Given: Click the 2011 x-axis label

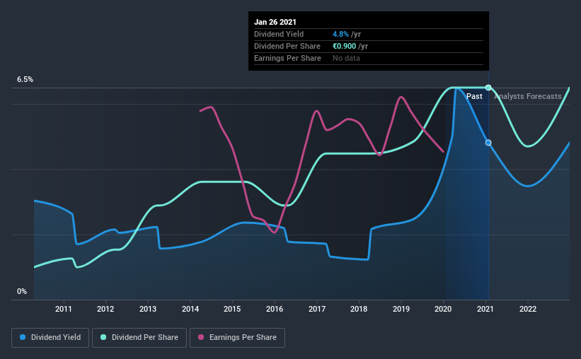Looking at the screenshot, I should tap(64, 309).
